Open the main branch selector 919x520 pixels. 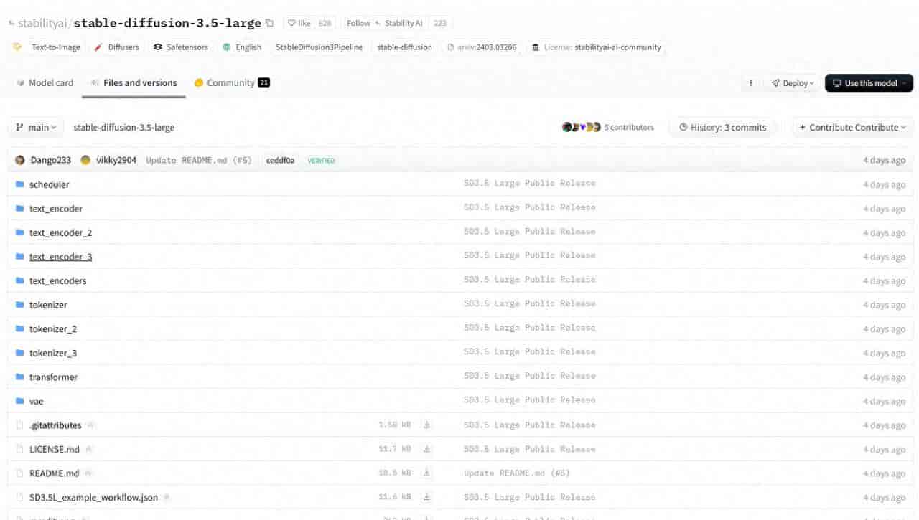point(36,128)
